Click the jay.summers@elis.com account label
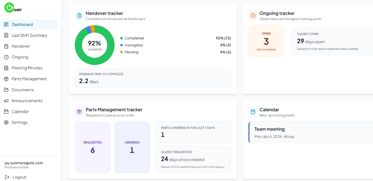Screen dimensions: 373x181 tap(24, 163)
